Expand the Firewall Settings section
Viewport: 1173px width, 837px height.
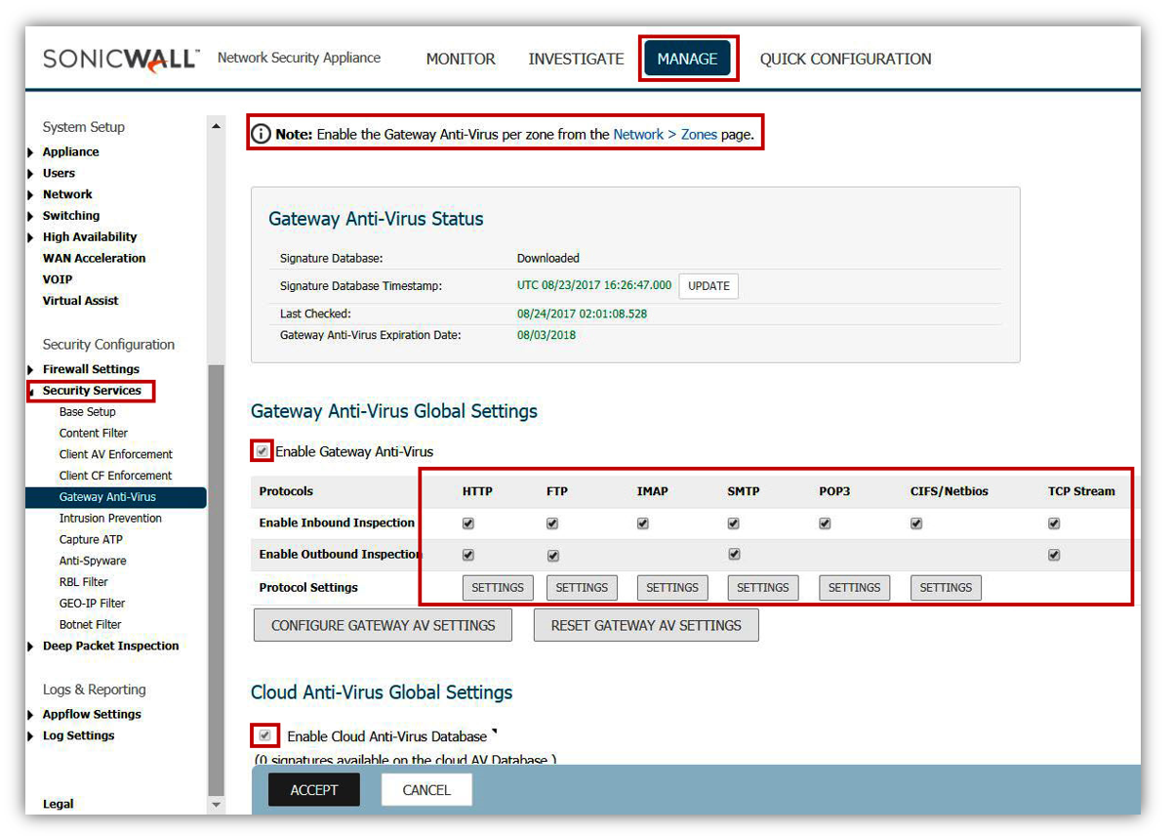point(31,370)
